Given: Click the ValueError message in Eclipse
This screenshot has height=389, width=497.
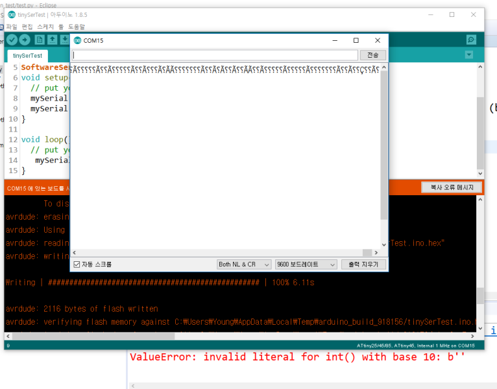Looking at the screenshot, I should coord(297,357).
